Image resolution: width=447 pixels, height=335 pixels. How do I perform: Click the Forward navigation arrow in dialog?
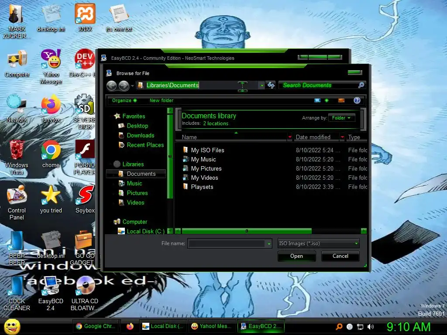pos(124,85)
